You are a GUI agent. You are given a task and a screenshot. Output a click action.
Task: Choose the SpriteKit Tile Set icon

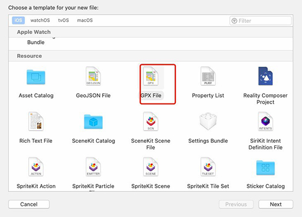click(x=208, y=167)
